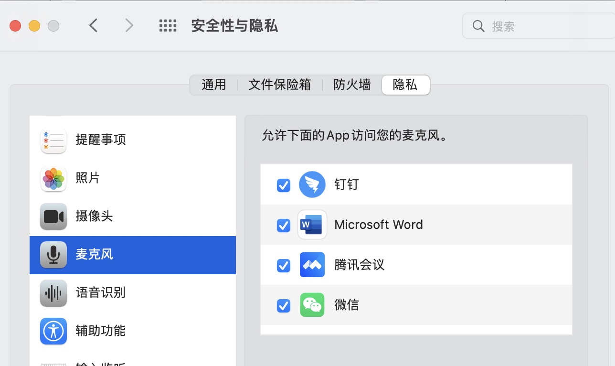Click the 钉钉 app name
615x366 pixels.
point(347,184)
